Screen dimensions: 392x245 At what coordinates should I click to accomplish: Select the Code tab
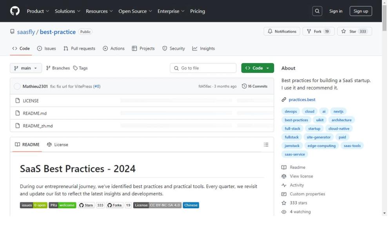[x=21, y=49]
